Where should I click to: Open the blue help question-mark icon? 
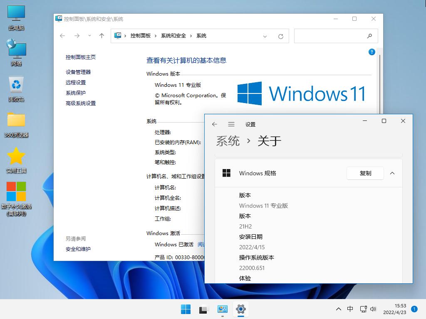372,52
